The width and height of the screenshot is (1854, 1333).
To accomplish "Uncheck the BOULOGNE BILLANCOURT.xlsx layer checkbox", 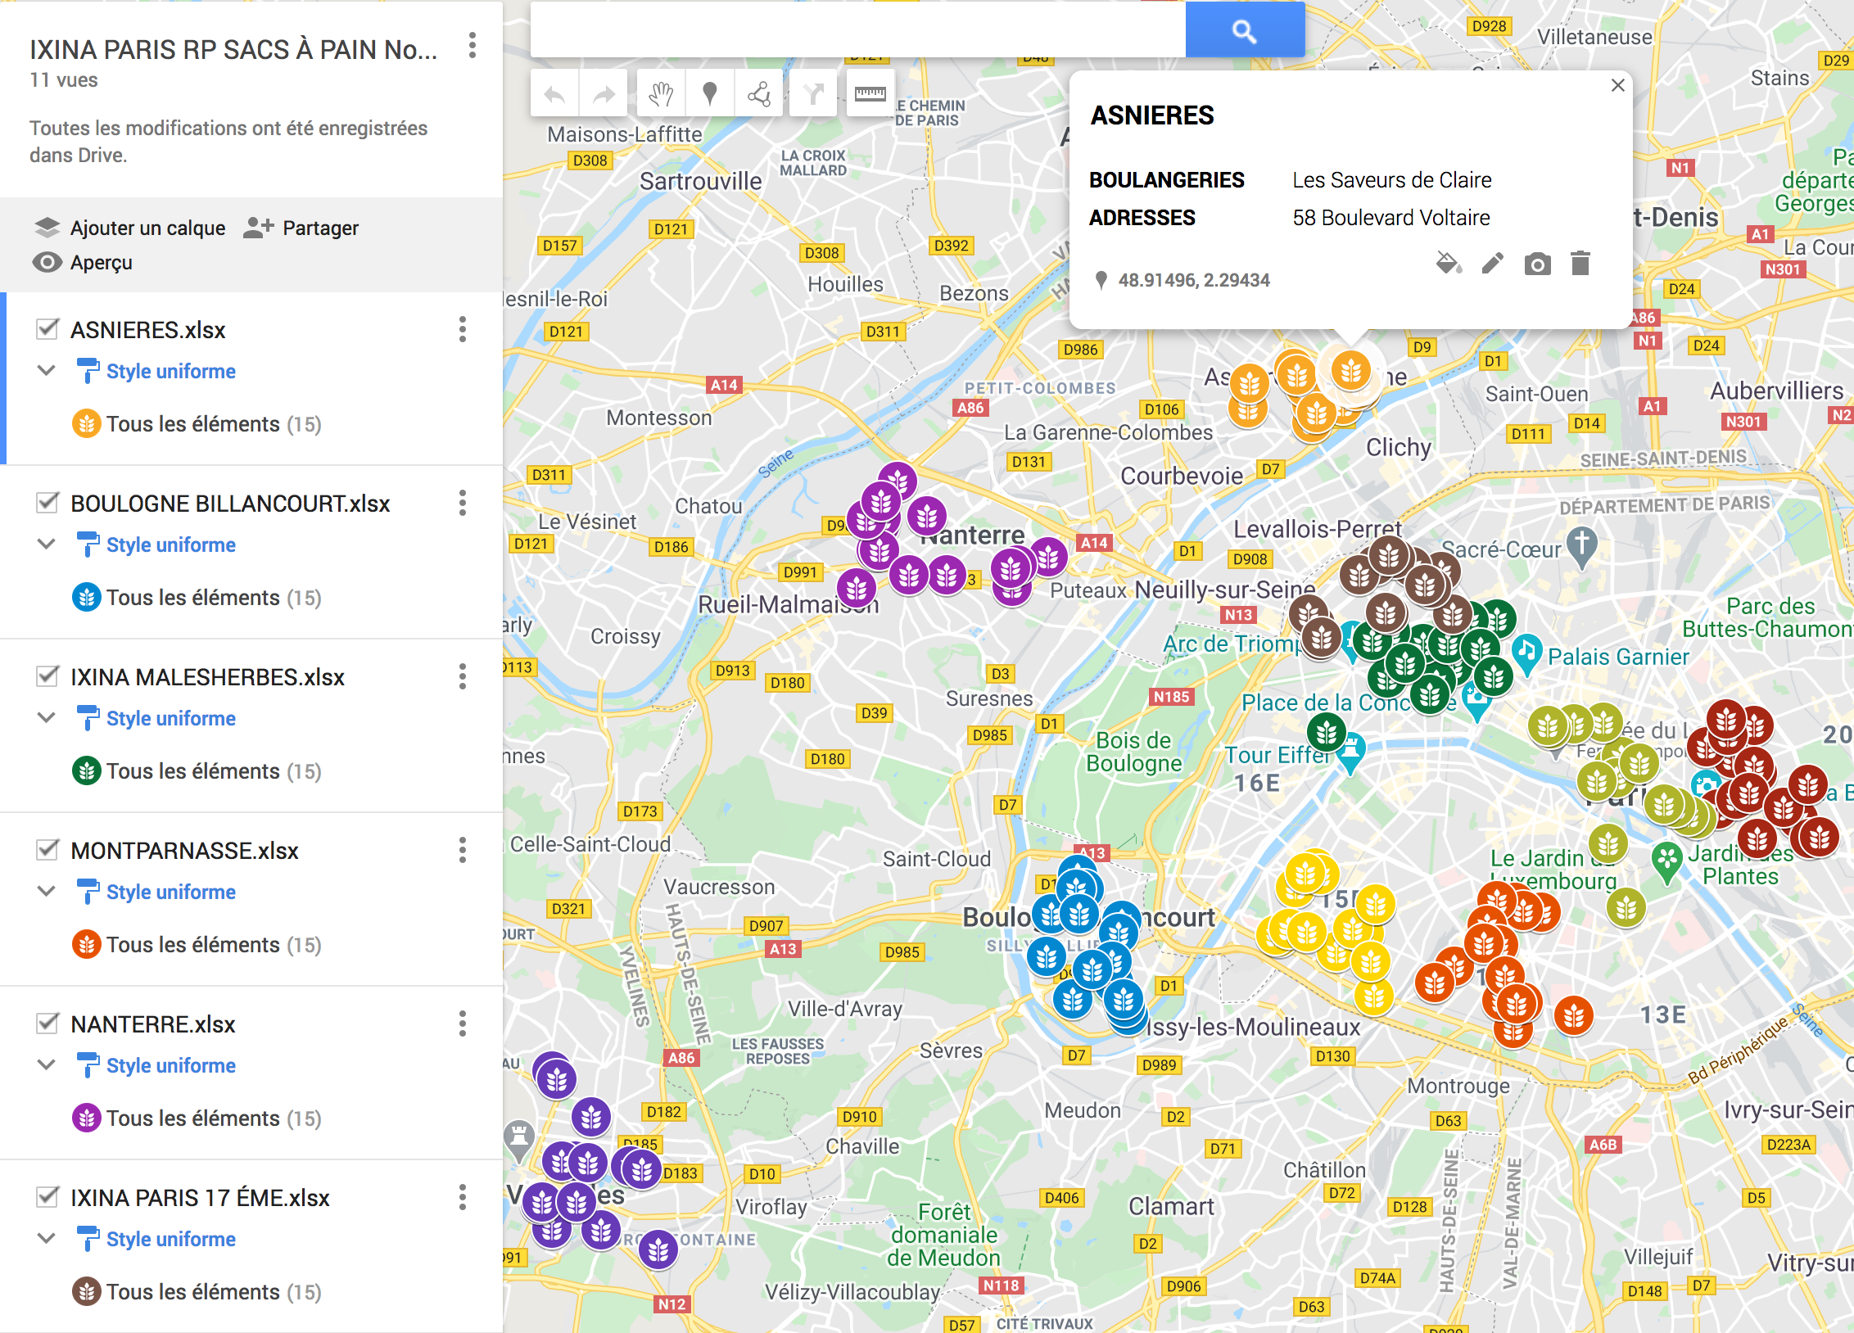I will click(47, 503).
